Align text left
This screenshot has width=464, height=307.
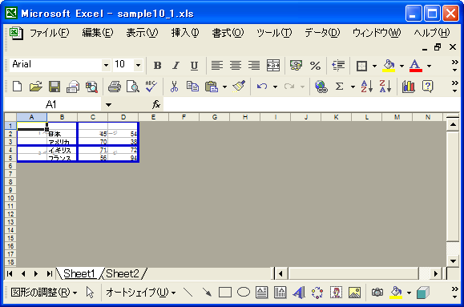tap(217, 66)
